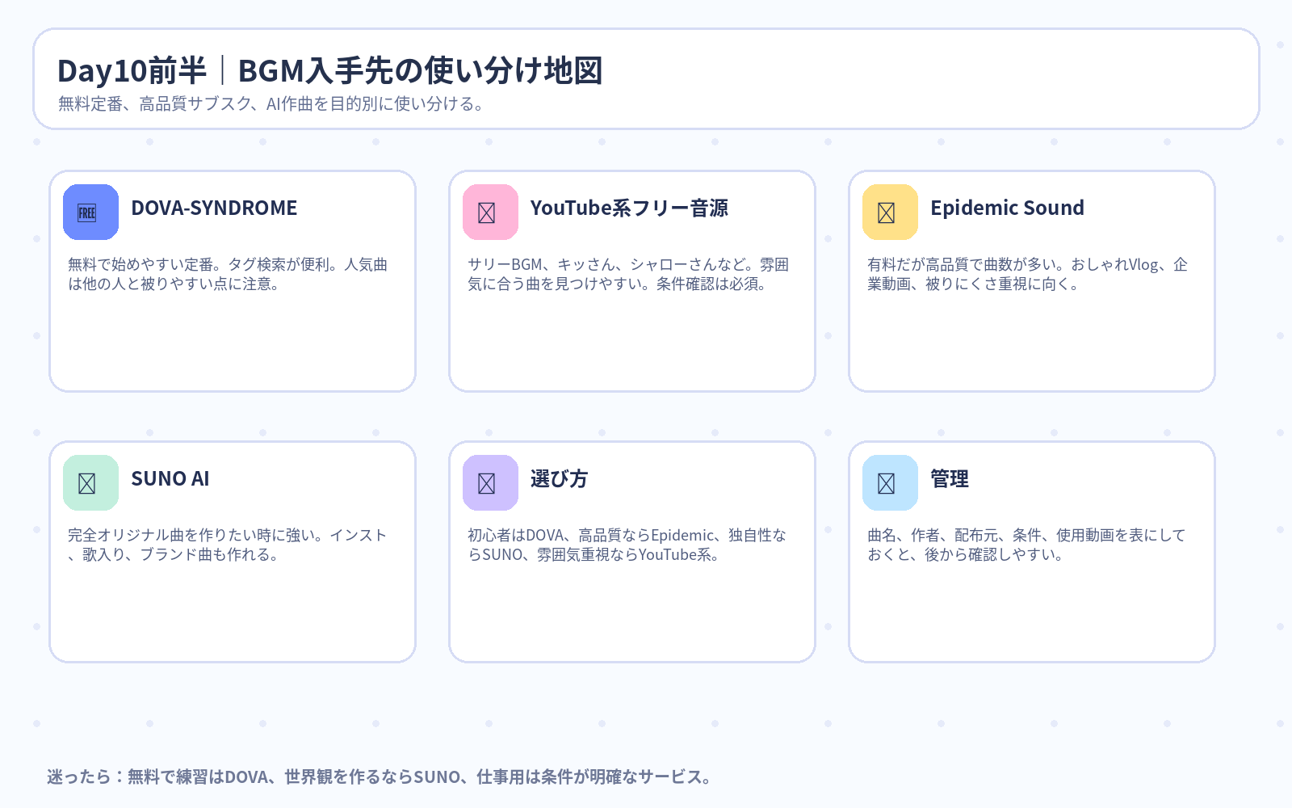
Task: Click the subtitle 無料定番、高品質サブスク、AI作曲を目的別に使い分ける。
Action: (272, 104)
